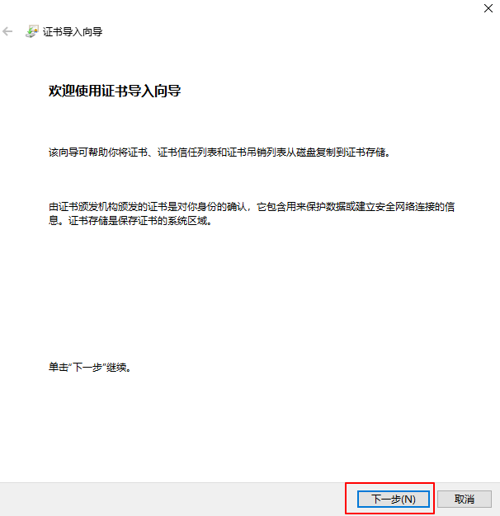Click the text 由证书颁发机构颁发的证书
Image resolution: width=500 pixels, height=516 pixels.
107,207
